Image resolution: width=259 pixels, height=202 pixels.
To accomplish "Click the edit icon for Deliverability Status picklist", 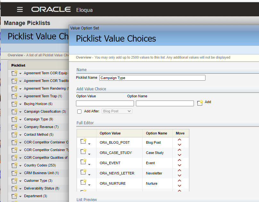I will (14, 188).
